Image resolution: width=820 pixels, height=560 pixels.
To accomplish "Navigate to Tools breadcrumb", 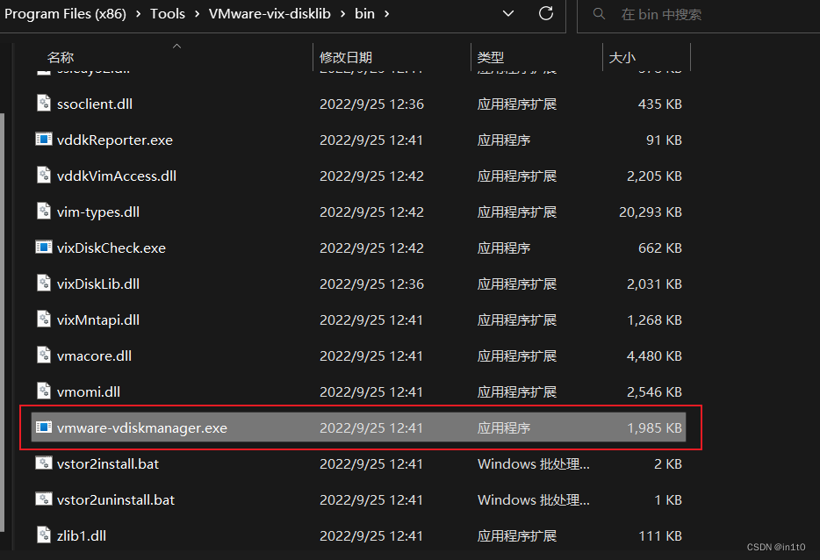I will (x=168, y=13).
